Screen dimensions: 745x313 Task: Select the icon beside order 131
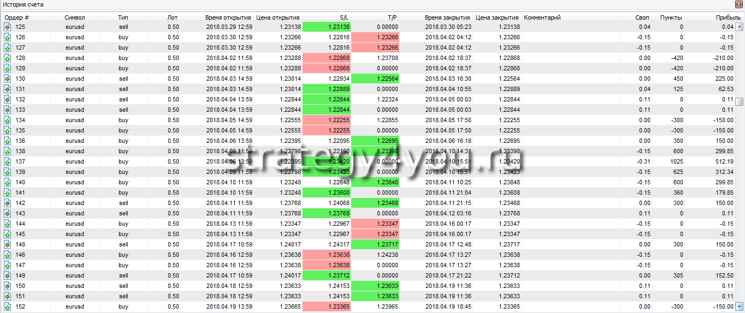click(8, 89)
